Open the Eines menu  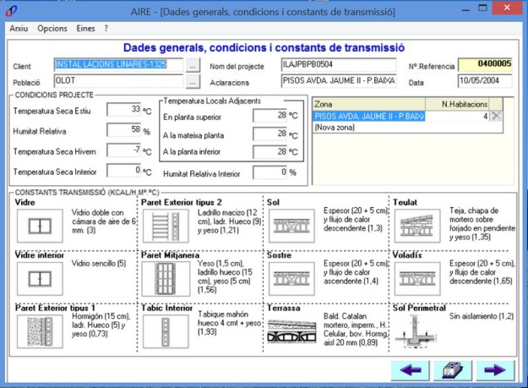coord(85,29)
